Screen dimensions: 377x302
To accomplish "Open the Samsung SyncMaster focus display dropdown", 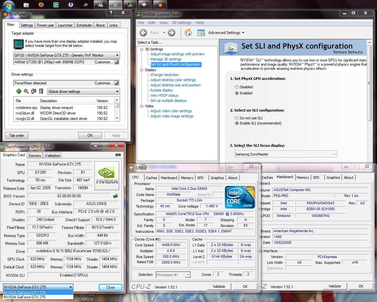I will coord(286,154).
